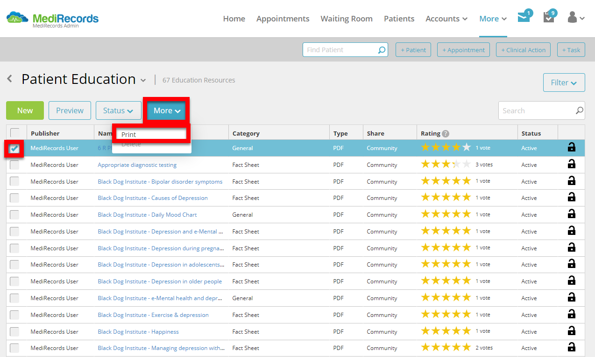Open the user profile avatar menu
Screen dimensions: 595x357
575,18
